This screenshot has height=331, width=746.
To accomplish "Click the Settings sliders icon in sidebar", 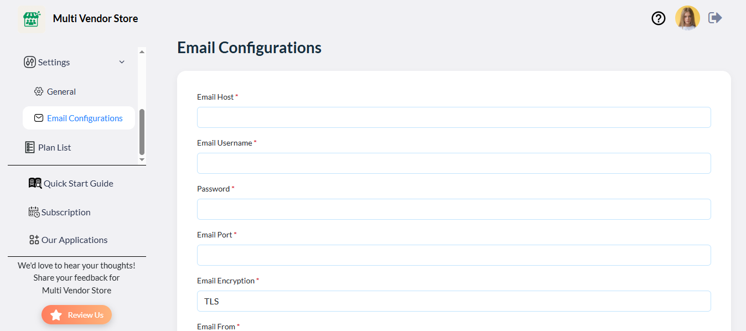I will (30, 62).
